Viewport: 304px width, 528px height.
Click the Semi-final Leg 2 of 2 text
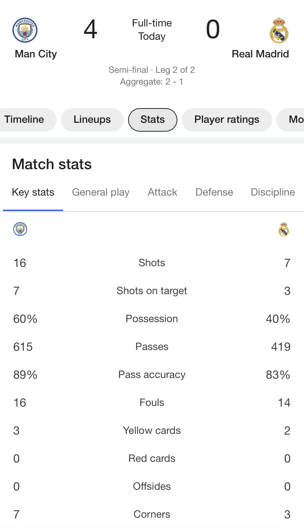pyautogui.click(x=152, y=70)
